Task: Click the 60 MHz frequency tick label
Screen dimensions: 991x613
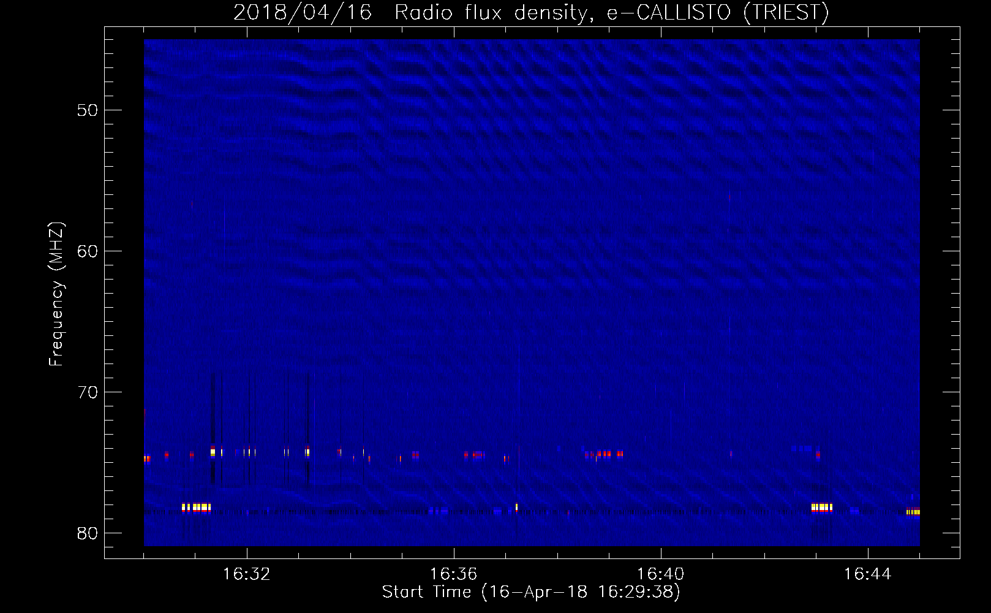Action: click(x=88, y=251)
